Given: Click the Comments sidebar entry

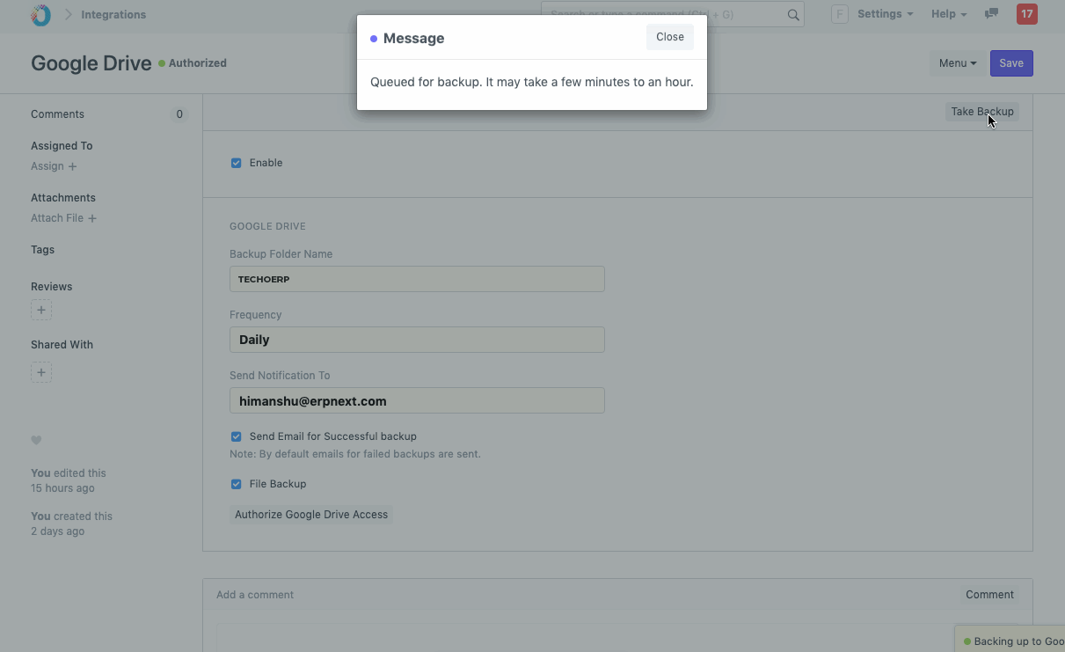Looking at the screenshot, I should click(x=57, y=114).
